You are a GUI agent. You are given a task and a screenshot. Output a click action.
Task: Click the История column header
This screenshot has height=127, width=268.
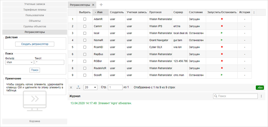(x=245, y=12)
